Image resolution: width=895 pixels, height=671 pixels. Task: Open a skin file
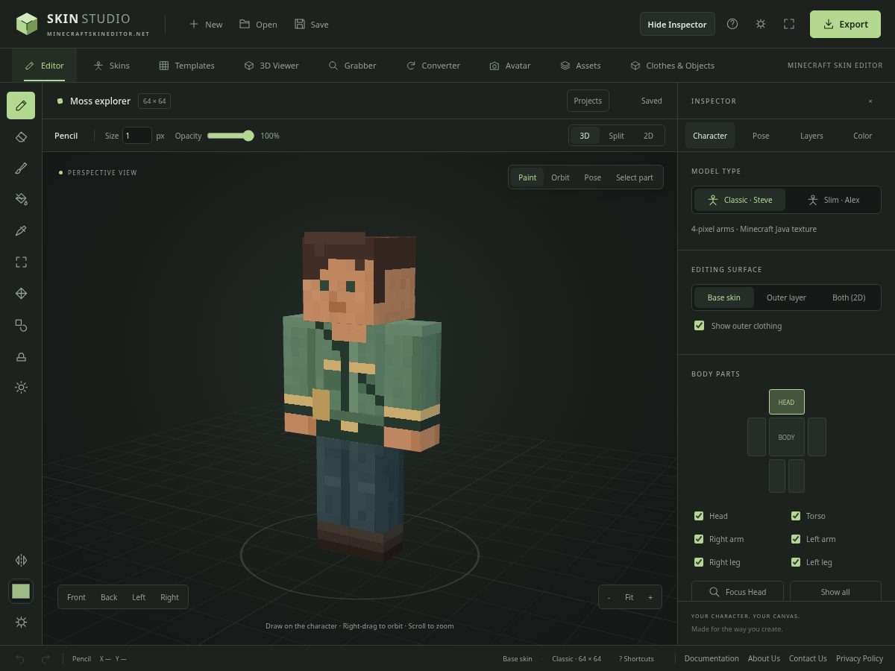258,24
